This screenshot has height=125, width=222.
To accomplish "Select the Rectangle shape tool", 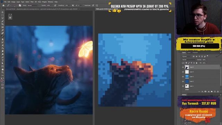I will (x=2, y=66).
